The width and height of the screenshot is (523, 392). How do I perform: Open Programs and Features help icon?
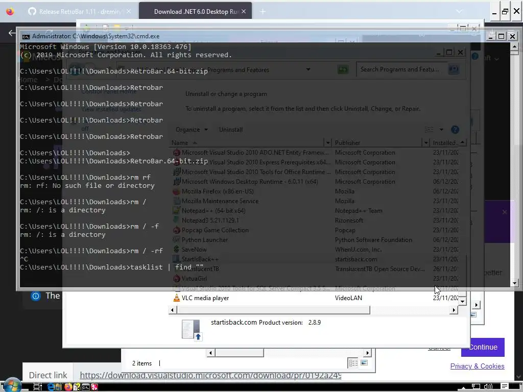[x=455, y=130]
